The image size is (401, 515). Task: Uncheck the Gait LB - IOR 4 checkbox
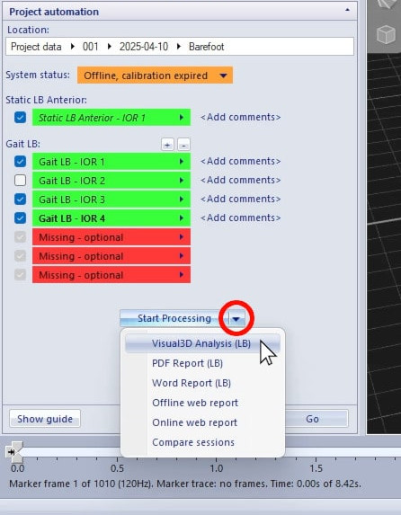[20, 218]
